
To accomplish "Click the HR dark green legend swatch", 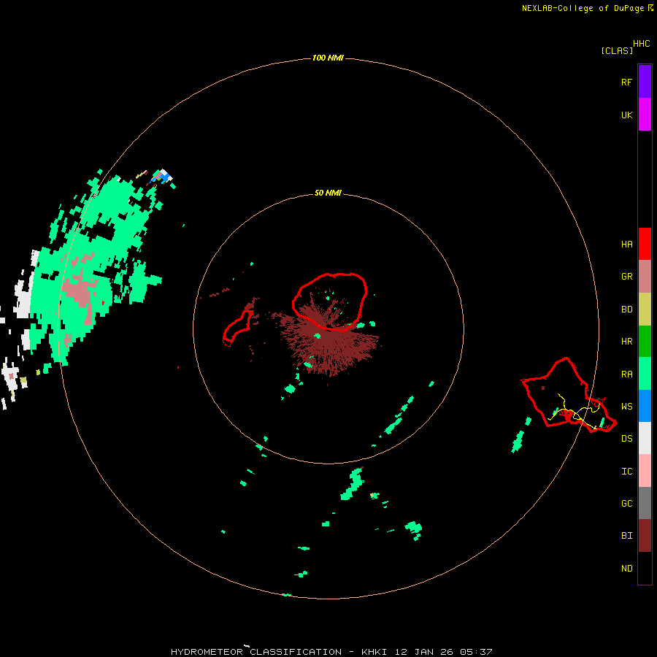I will [x=645, y=342].
